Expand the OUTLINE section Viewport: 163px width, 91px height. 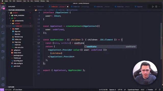click(11, 87)
